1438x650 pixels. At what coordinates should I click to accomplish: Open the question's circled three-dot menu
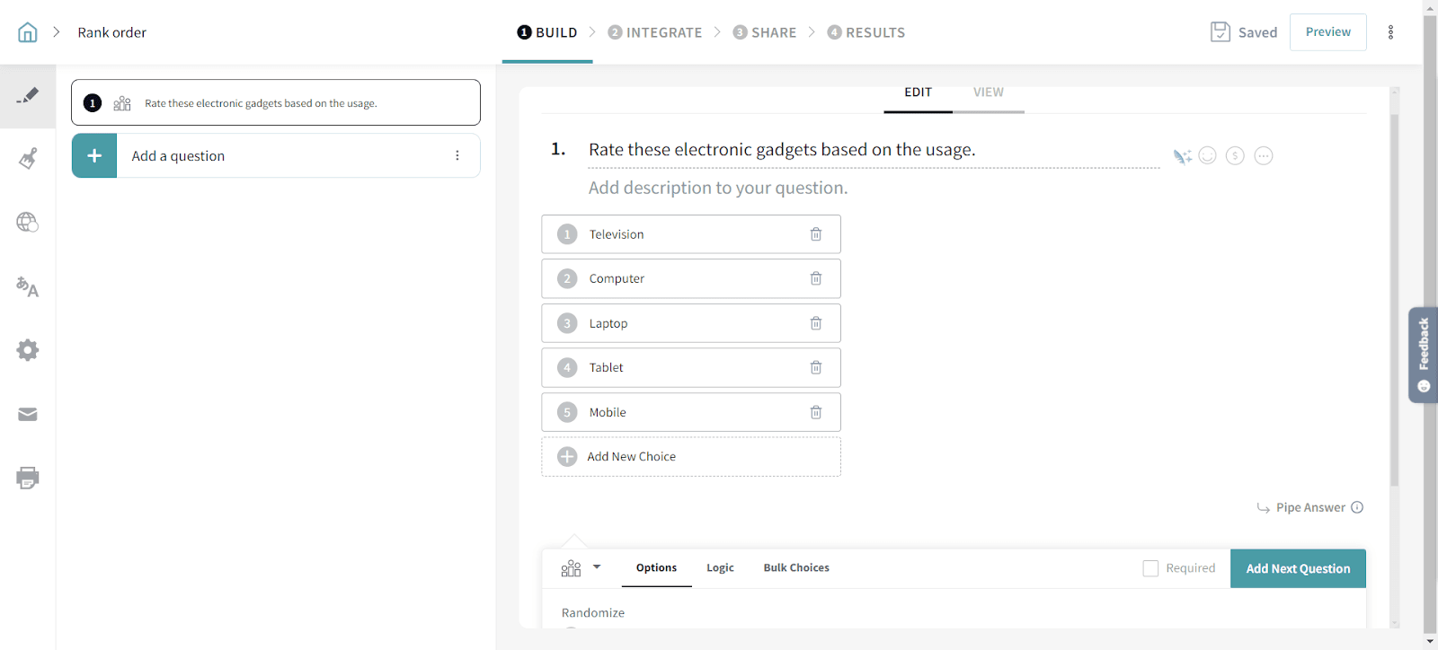click(1263, 156)
